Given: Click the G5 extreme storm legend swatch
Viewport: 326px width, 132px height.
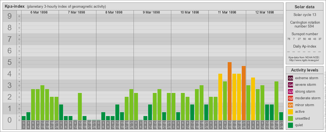Looking at the screenshot, I should [290, 78].
